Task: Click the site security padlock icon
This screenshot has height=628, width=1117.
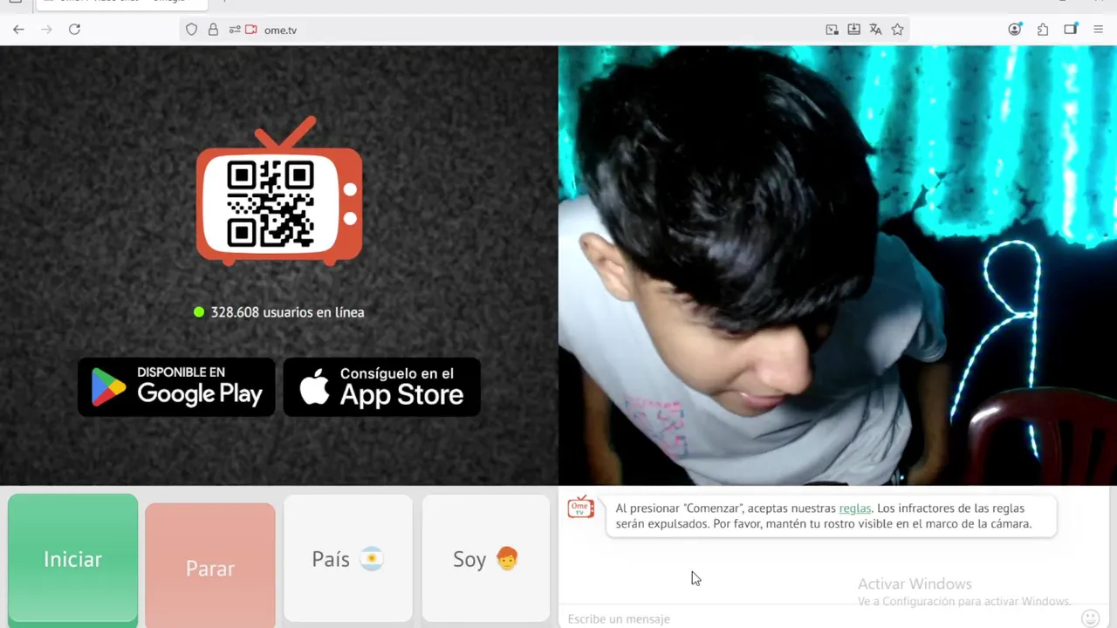Action: (213, 30)
